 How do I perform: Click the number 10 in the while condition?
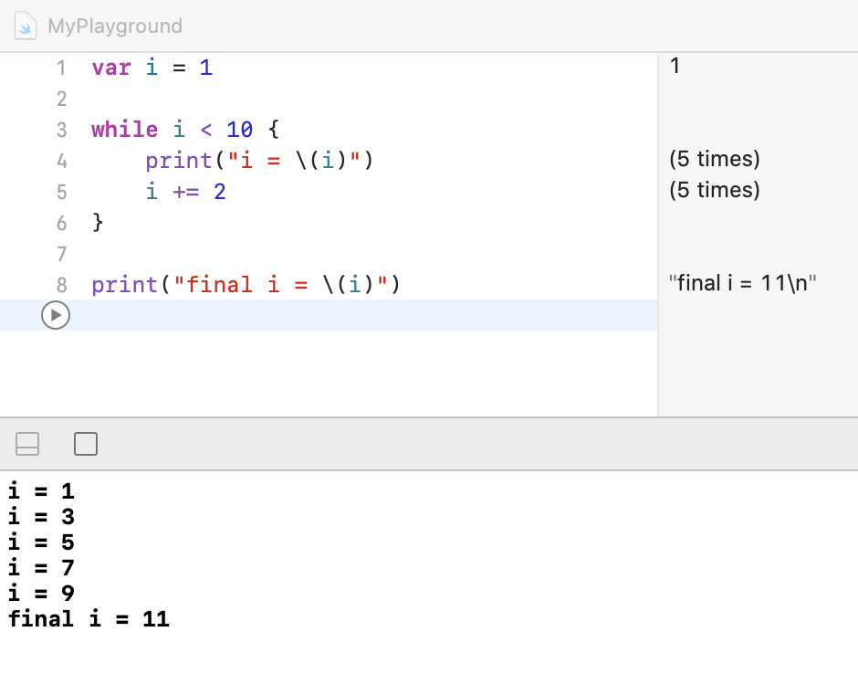240,130
